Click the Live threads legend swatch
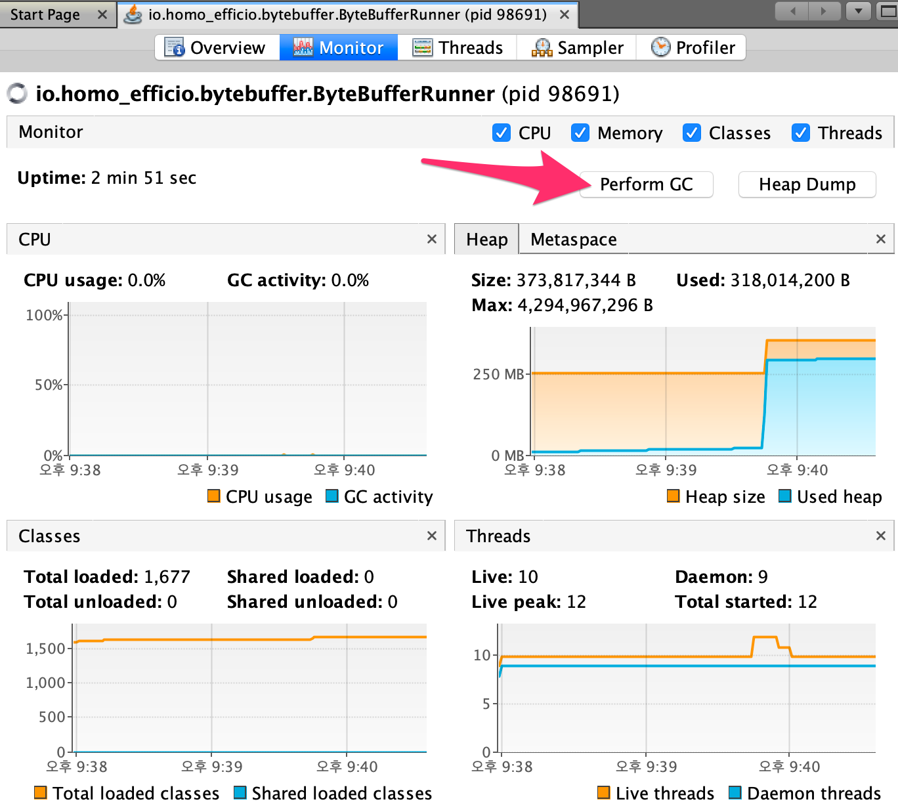 pyautogui.click(x=604, y=792)
